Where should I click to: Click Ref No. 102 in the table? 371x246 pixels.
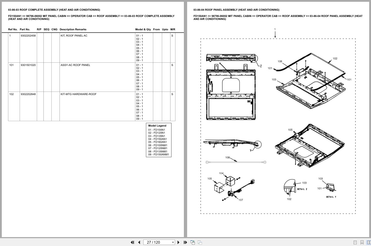(x=11, y=94)
